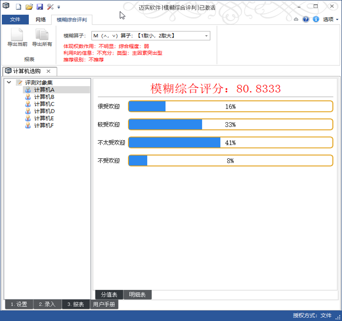
Task: Click the new document icon
Action: (18, 7)
